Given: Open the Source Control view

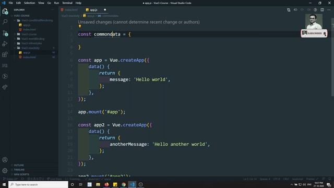Looking at the screenshot, I should click(5, 33).
